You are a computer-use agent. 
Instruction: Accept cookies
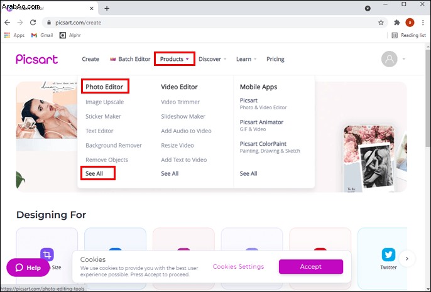click(x=311, y=266)
